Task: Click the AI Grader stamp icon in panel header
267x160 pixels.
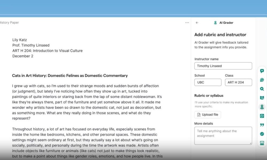Action: [215, 23]
